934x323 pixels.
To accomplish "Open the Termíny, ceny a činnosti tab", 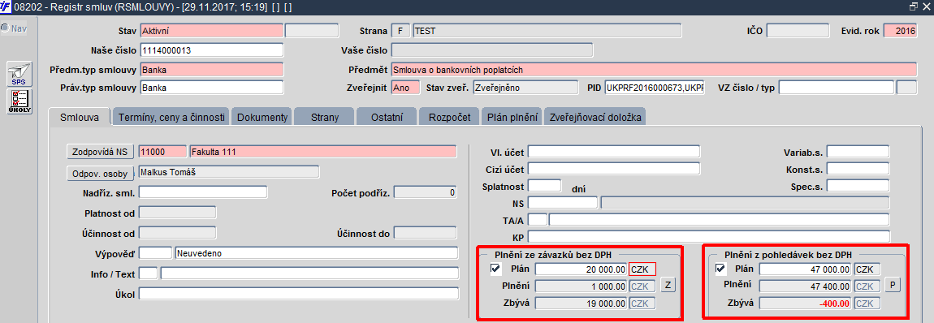I will 171,117.
